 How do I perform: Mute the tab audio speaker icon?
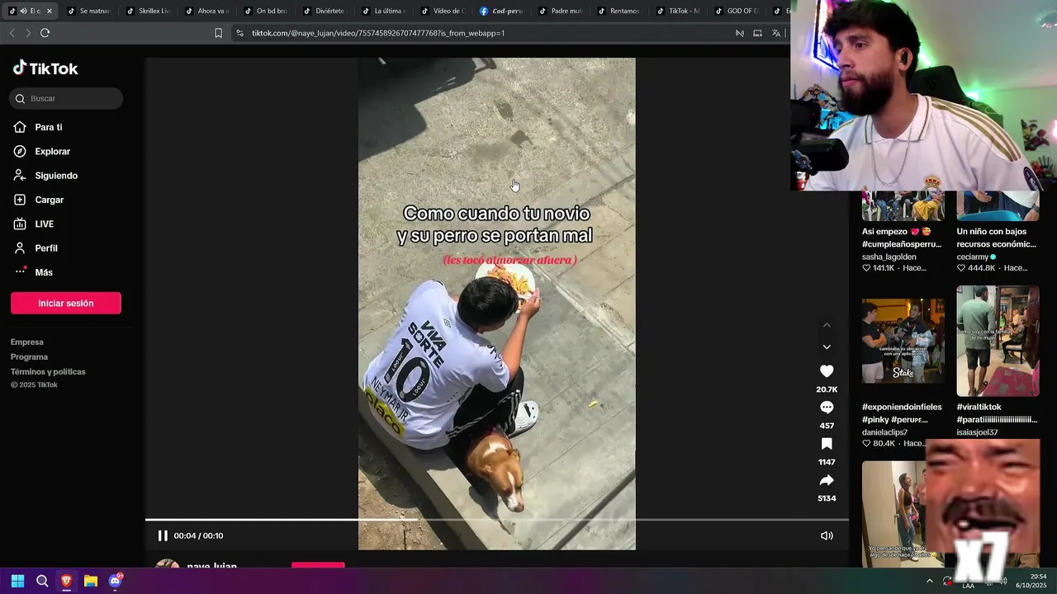23,11
